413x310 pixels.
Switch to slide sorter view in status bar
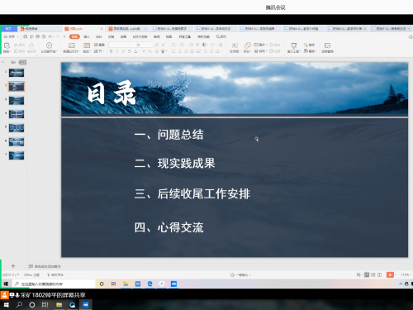[x=373, y=274]
